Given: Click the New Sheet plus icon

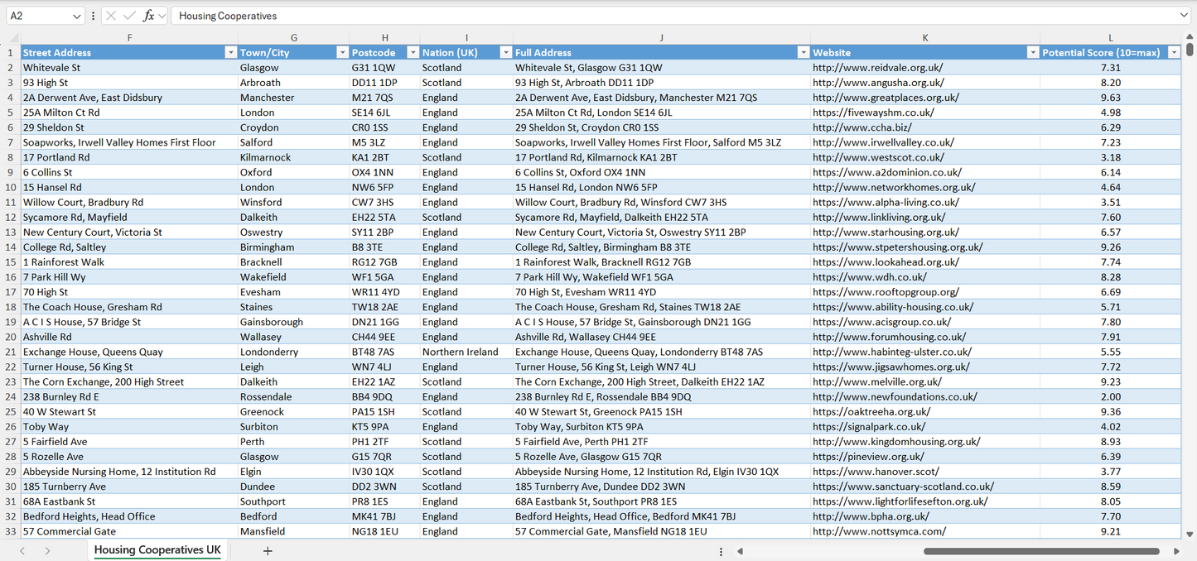Looking at the screenshot, I should point(268,549).
